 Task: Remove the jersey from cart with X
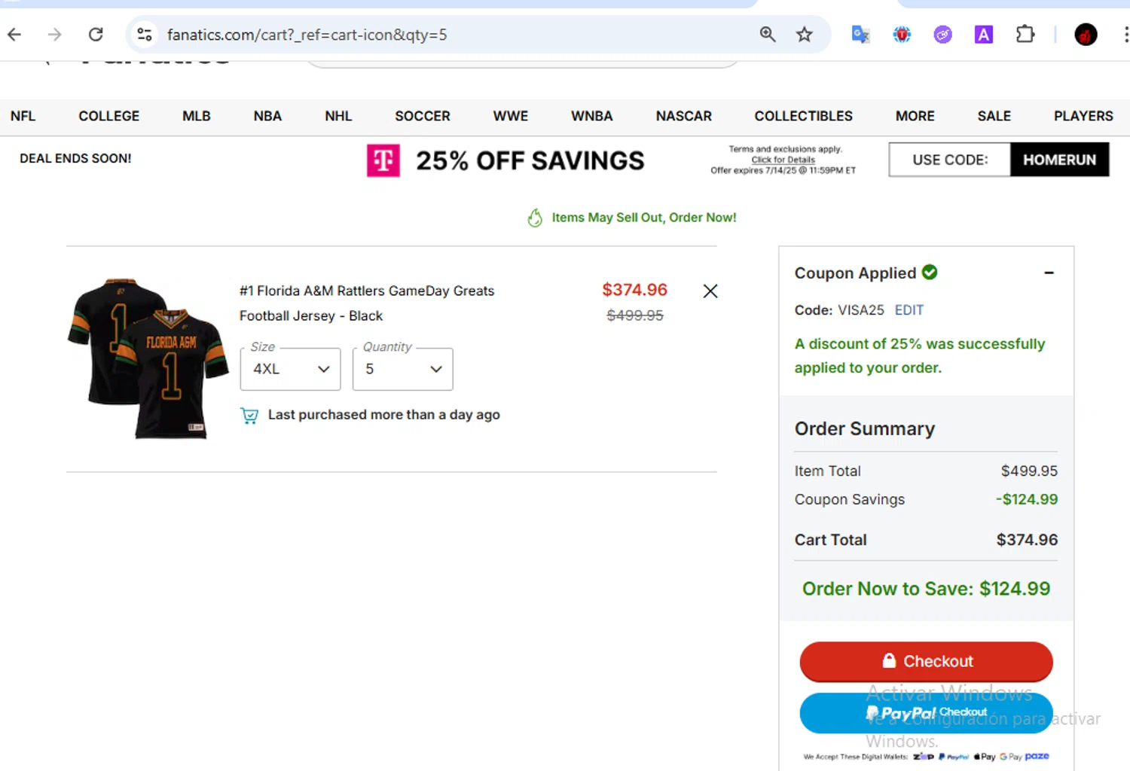(x=710, y=291)
